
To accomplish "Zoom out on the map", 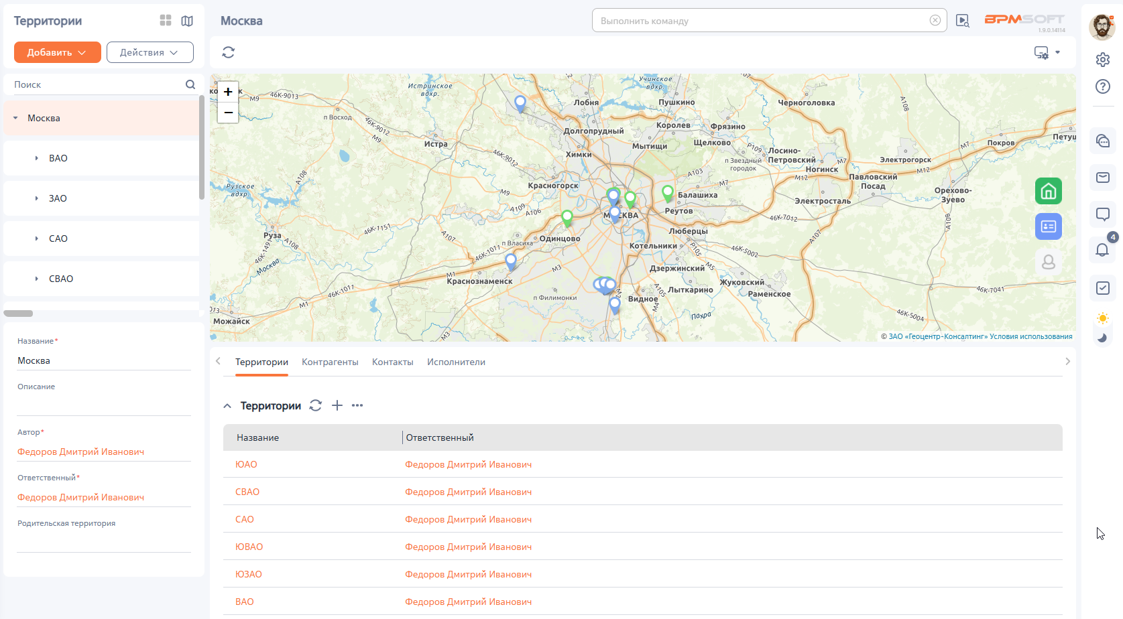I will point(228,113).
